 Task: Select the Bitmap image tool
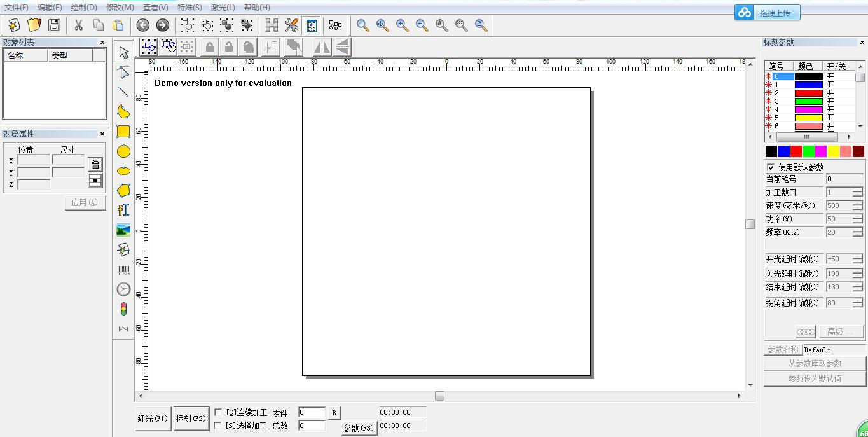123,230
